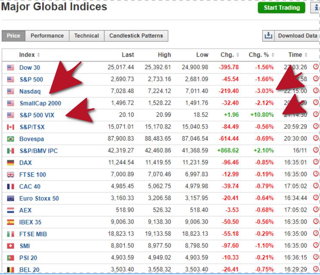Click the Start Trading button
The height and width of the screenshot is (275, 320).
point(281,8)
